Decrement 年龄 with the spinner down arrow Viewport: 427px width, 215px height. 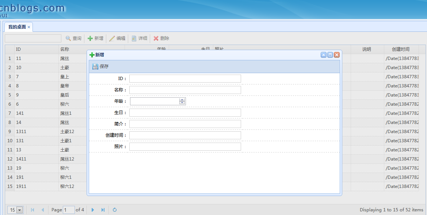click(x=182, y=102)
